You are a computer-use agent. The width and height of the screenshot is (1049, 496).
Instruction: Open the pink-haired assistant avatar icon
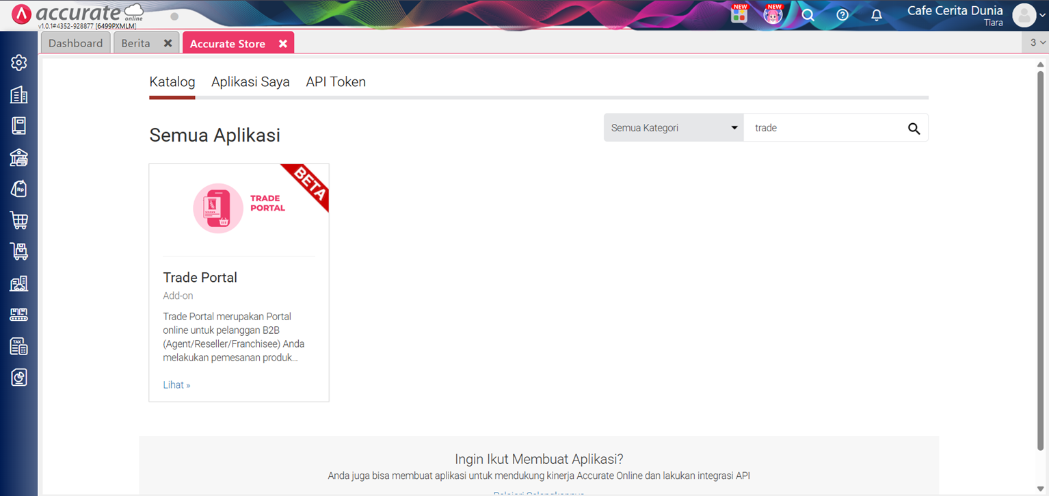(773, 14)
